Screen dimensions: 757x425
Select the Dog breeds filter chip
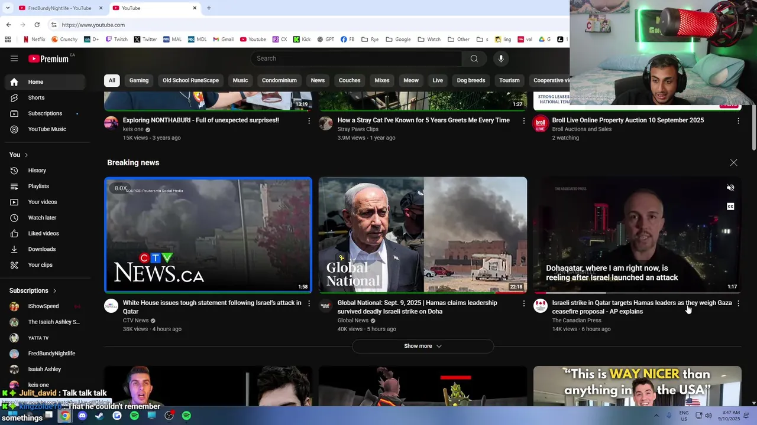(x=471, y=80)
